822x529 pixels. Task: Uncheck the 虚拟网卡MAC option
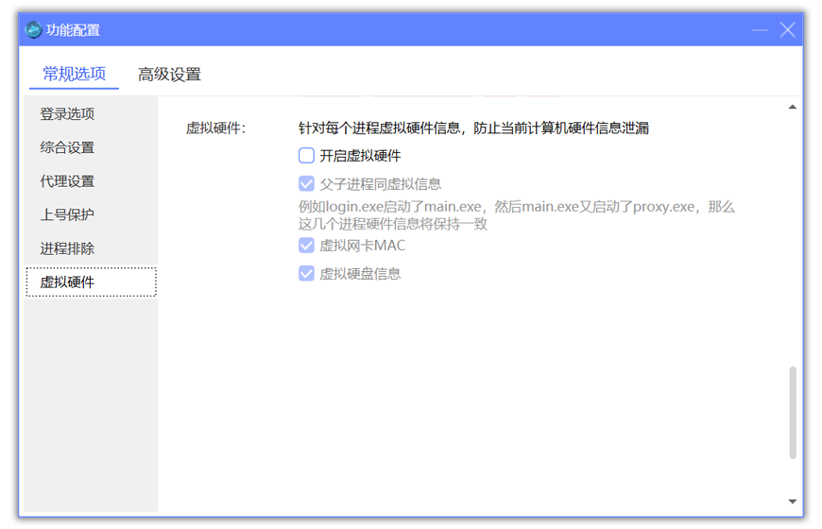pyautogui.click(x=306, y=246)
